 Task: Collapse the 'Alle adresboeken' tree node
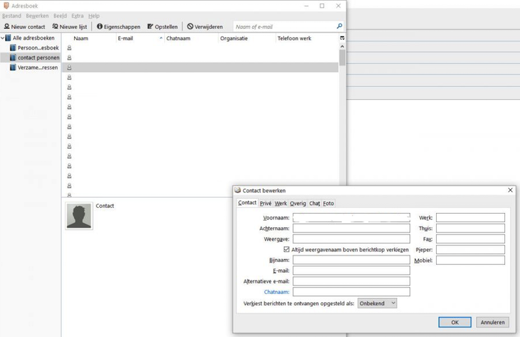coord(3,38)
